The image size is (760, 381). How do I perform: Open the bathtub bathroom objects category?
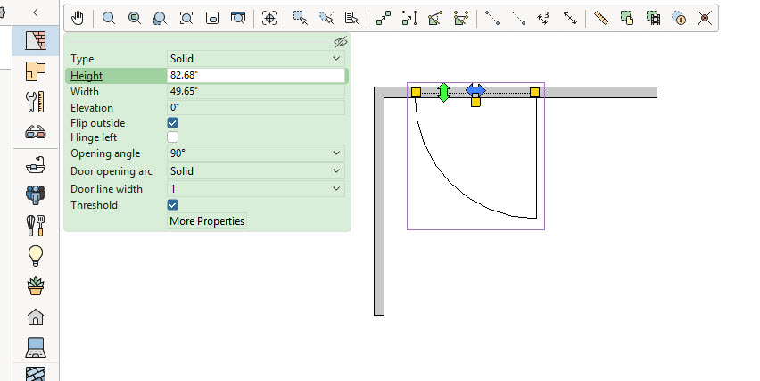click(36, 165)
